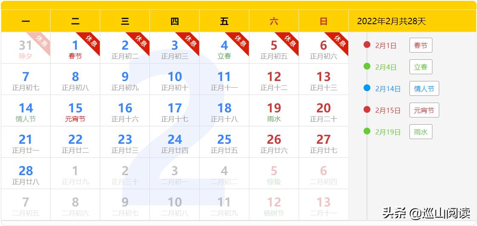Viewport: 477px width, 226px height.
Task: Select the greyed date 31 除夕
Action: pyautogui.click(x=26, y=47)
